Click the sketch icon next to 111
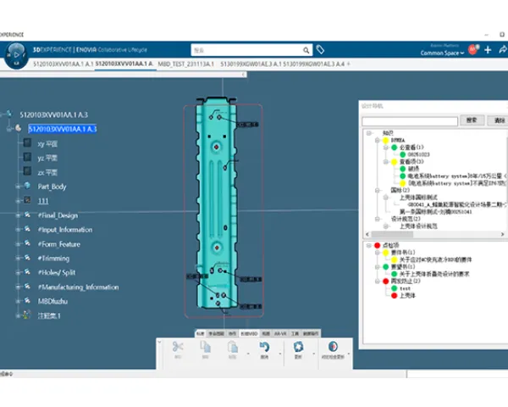Screen dimensions: 508x407 tap(27, 200)
